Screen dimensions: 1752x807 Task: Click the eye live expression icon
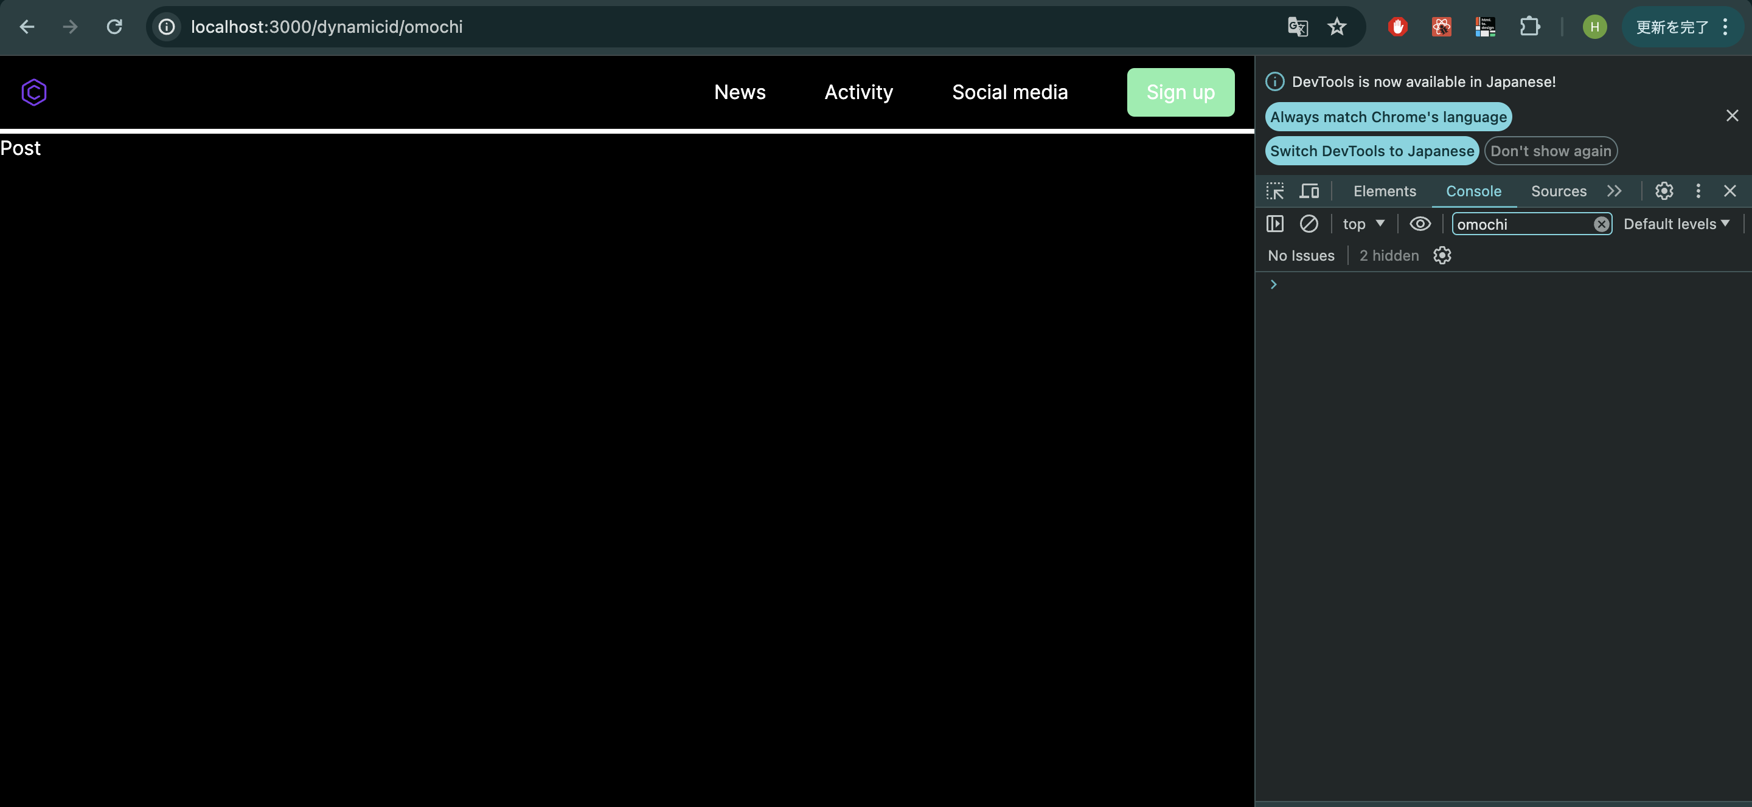(x=1420, y=224)
